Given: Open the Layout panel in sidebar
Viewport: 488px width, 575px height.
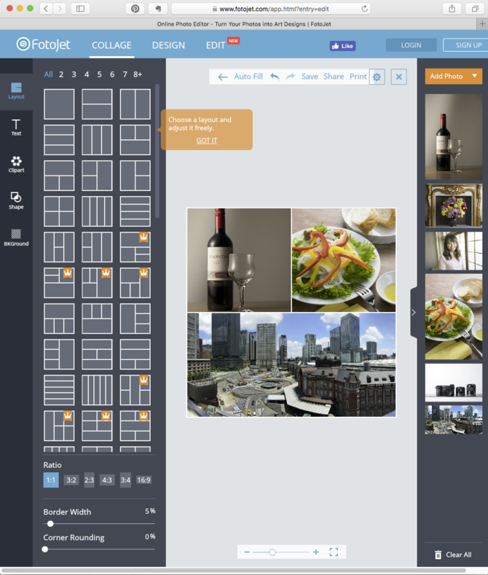Looking at the screenshot, I should click(16, 91).
